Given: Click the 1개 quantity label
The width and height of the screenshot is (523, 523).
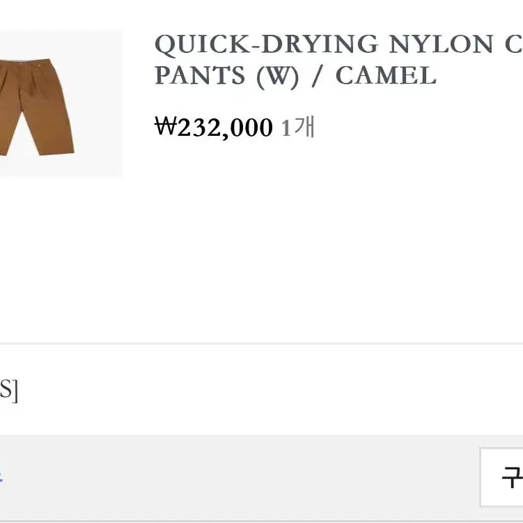Looking at the screenshot, I should coord(298,127).
